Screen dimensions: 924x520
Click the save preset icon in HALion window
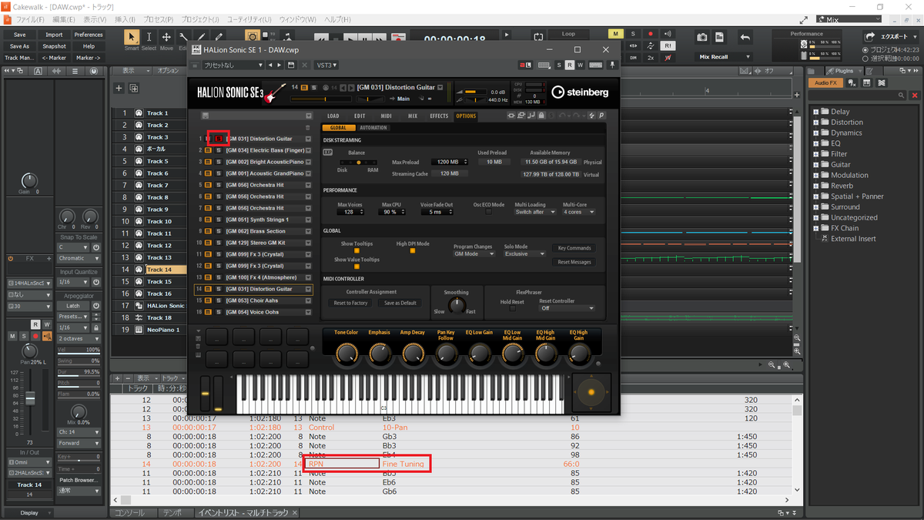(290, 65)
